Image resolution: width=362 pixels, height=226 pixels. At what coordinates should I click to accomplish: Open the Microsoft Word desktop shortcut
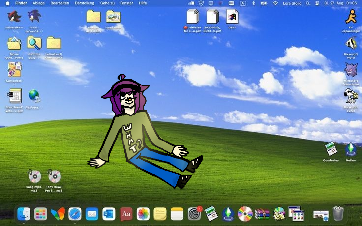[351, 44]
